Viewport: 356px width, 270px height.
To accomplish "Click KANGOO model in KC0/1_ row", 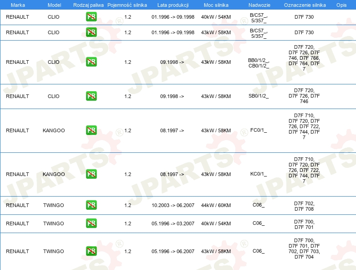I will tap(54, 174).
